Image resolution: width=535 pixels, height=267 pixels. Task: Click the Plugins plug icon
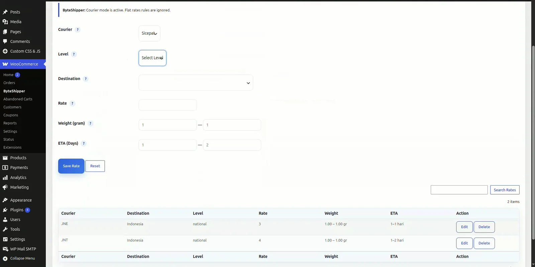pos(5,210)
